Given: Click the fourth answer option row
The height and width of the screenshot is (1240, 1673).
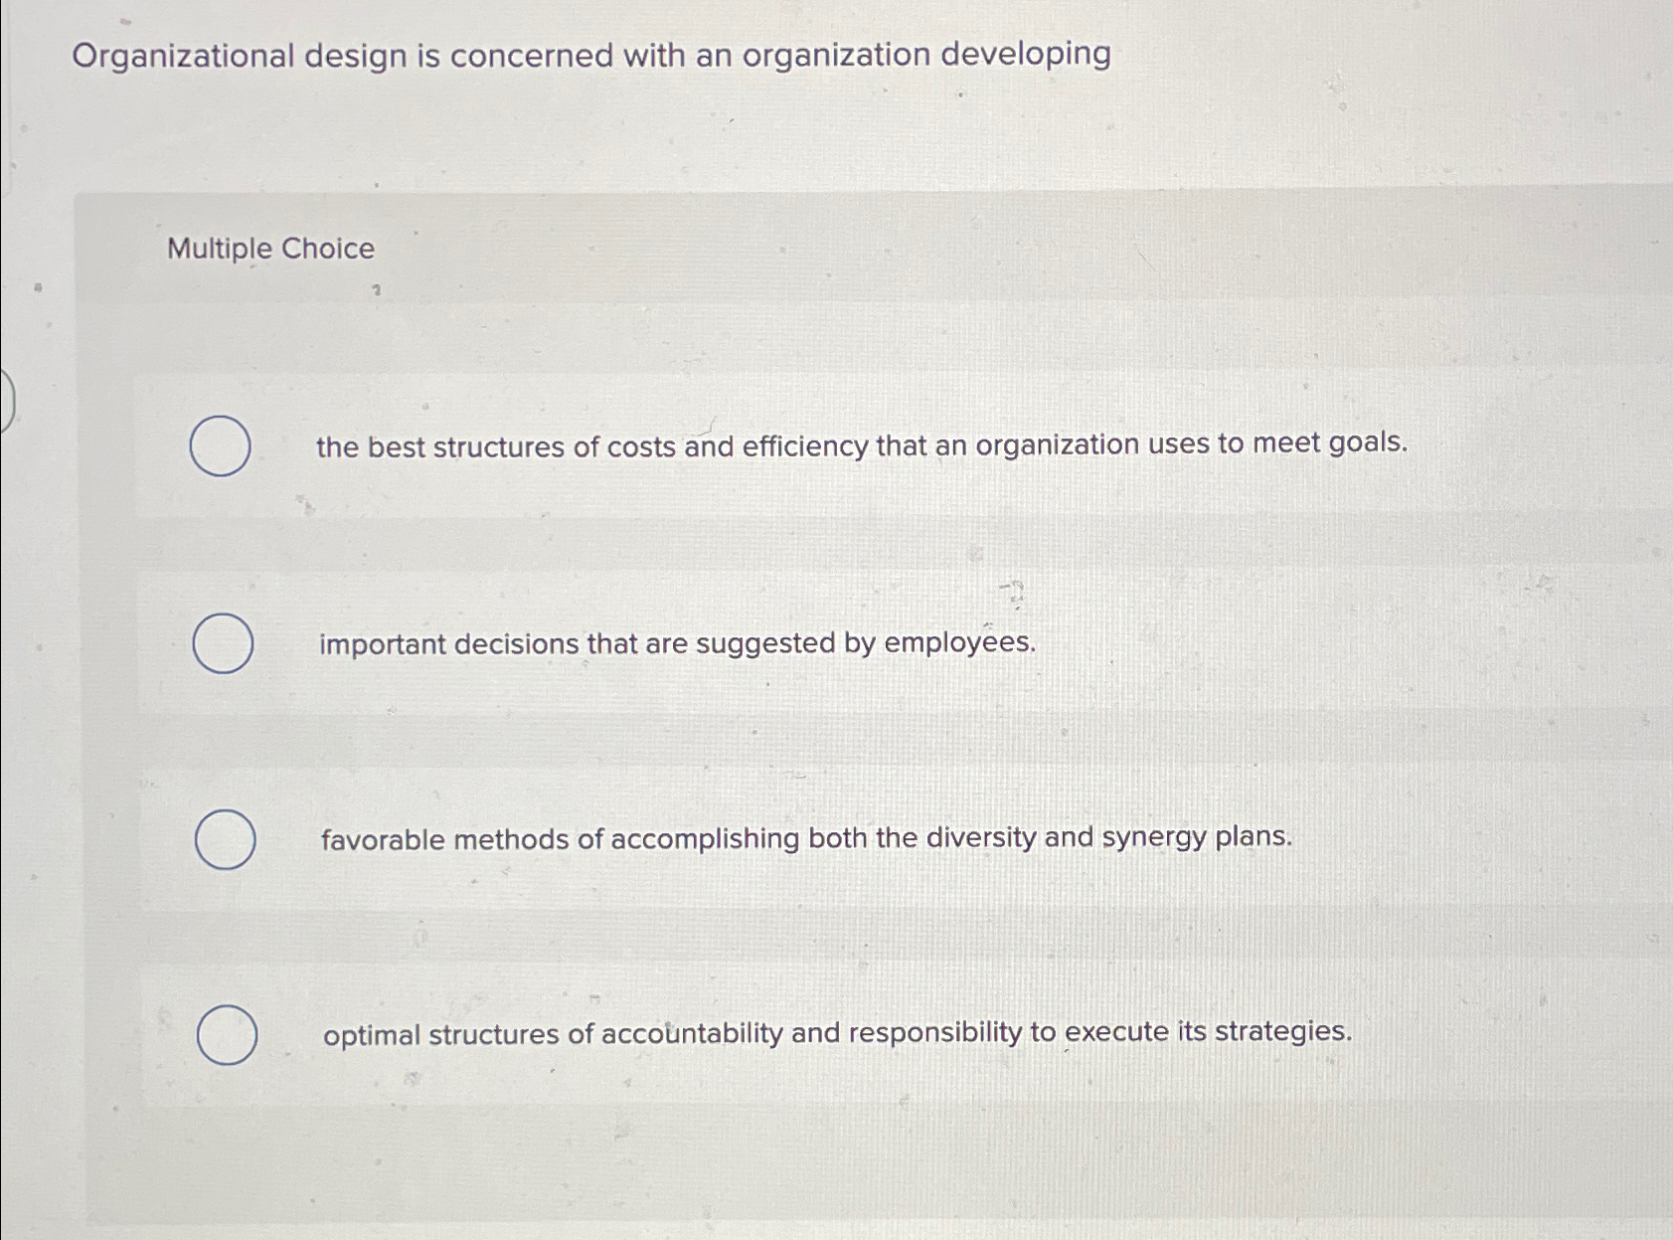Looking at the screenshot, I should 795,1034.
